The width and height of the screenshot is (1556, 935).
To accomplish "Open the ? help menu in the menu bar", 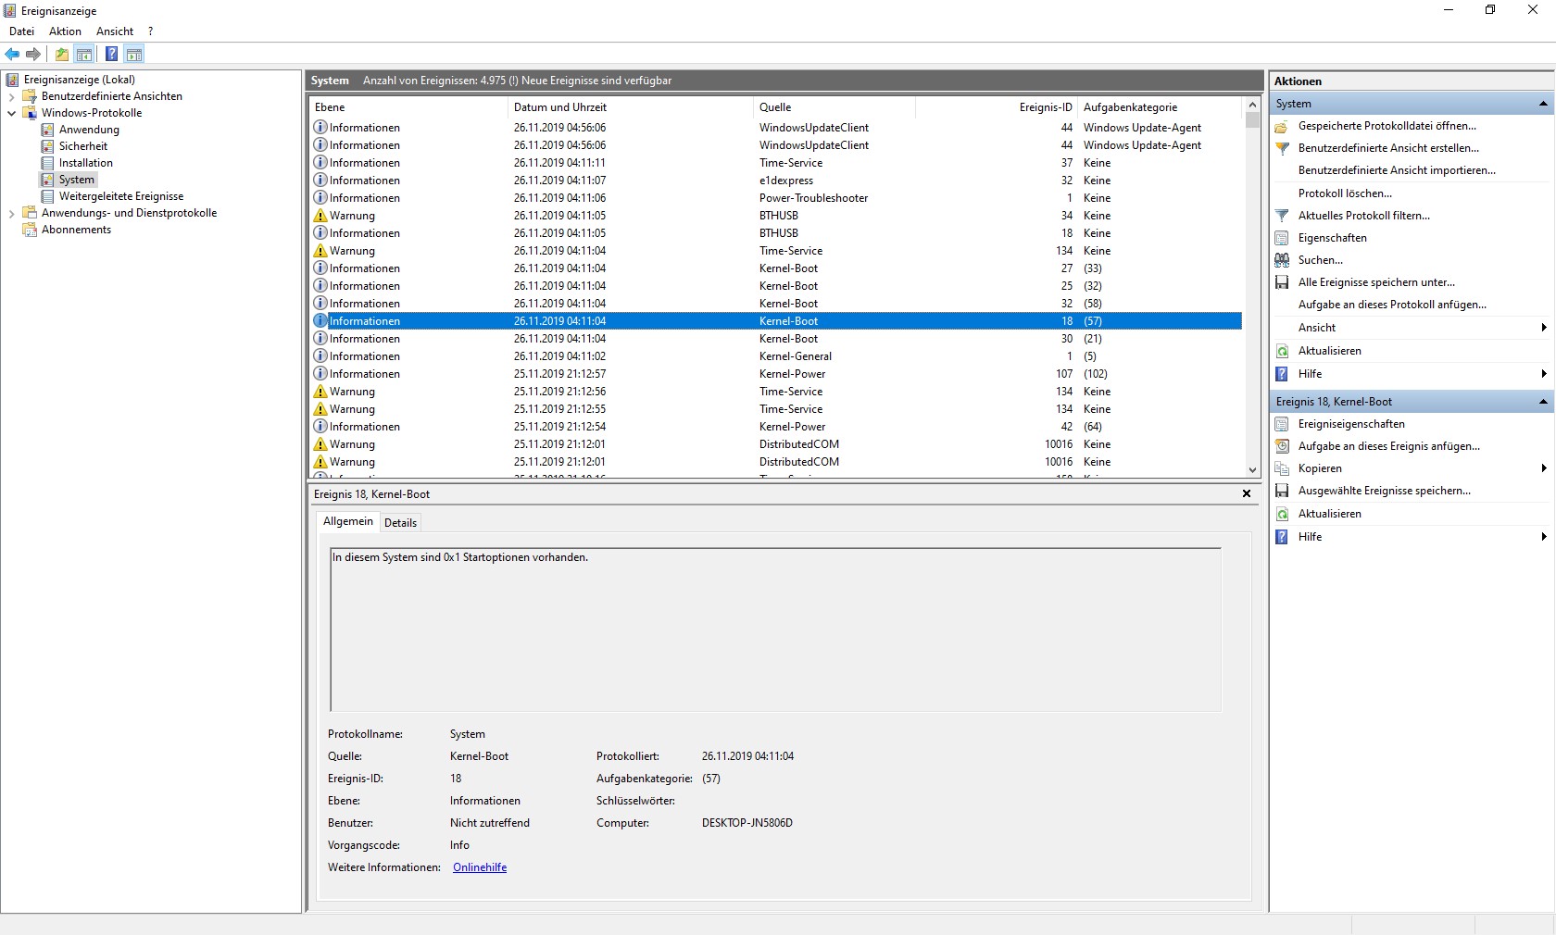I will point(151,31).
